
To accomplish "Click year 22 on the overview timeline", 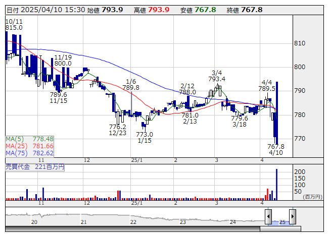I will tap(133, 222).
